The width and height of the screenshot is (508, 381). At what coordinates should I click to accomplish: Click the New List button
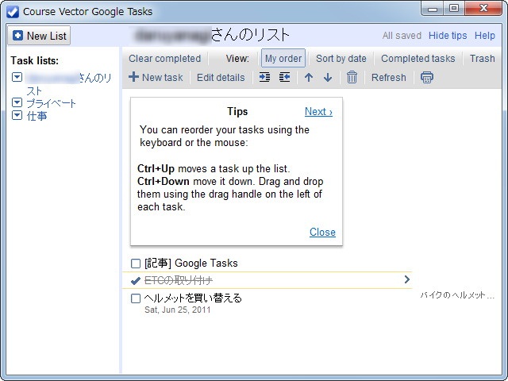pos(39,36)
